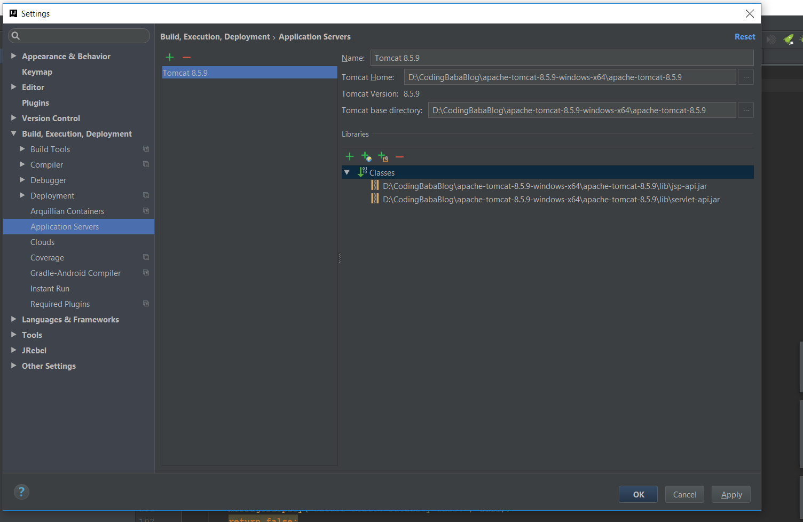The height and width of the screenshot is (522, 803).
Task: Remove the selected library with the red minus
Action: click(x=399, y=156)
